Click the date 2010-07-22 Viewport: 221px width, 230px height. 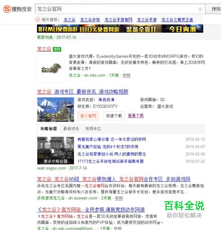click(x=195, y=161)
